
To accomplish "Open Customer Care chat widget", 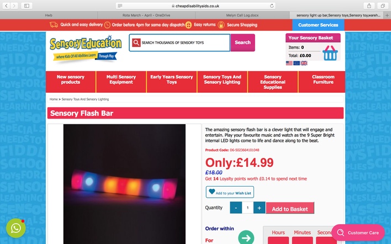I will 358,233.
